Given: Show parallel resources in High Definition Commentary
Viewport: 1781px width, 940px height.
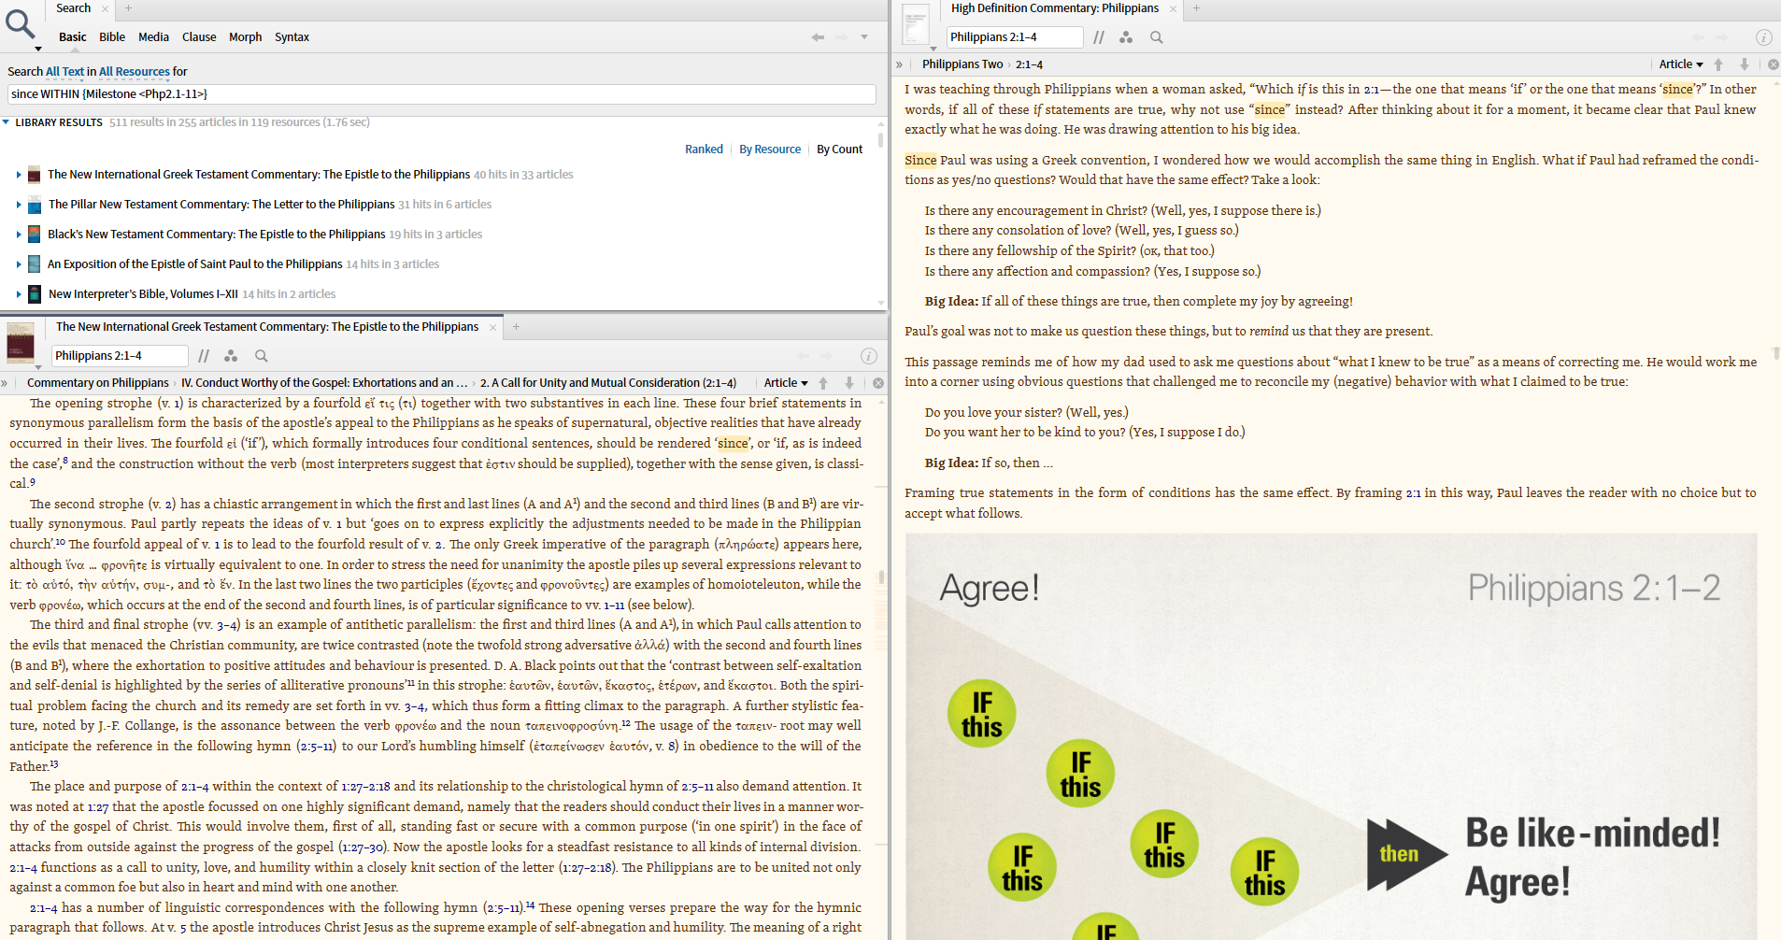Looking at the screenshot, I should click(1099, 37).
